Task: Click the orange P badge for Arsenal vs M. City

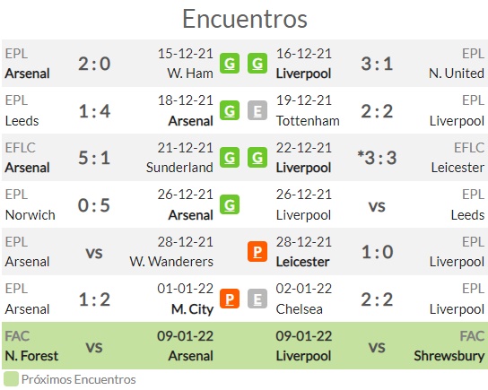Action: 230,299
